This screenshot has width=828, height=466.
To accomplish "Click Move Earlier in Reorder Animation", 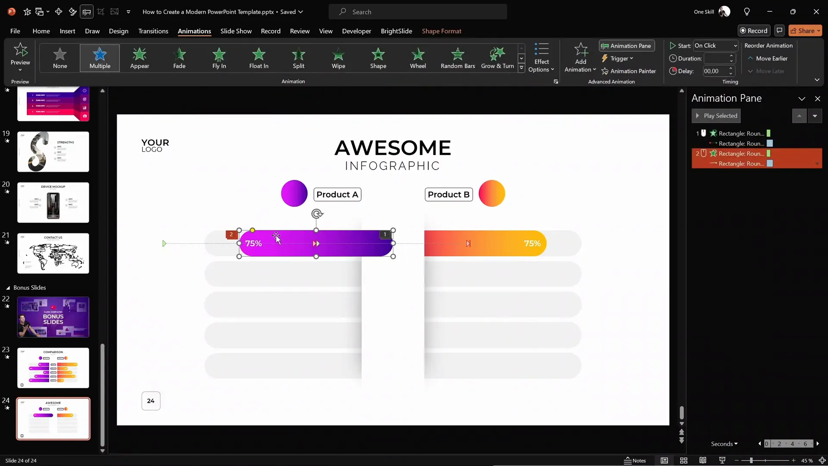I will (768, 58).
